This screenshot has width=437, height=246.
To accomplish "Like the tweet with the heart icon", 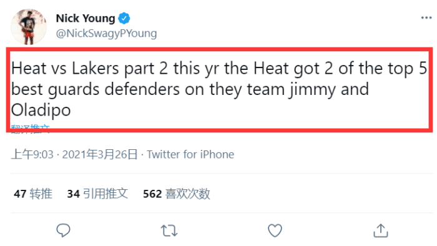I will (x=275, y=230).
